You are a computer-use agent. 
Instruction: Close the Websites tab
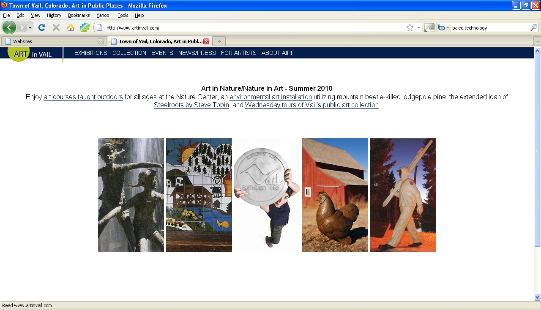pos(100,41)
